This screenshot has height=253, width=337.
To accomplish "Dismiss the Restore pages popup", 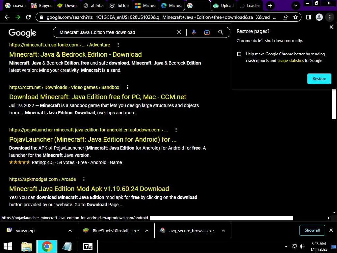I will point(331,27).
